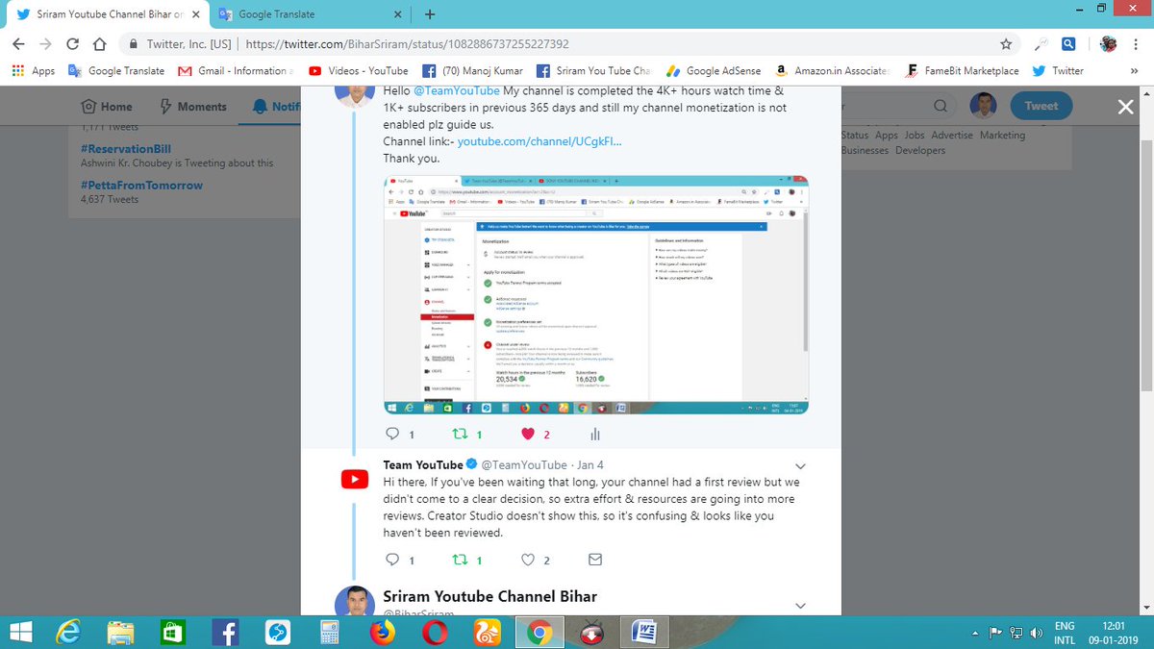Open profile avatar menu in Twitter top bar

[983, 106]
